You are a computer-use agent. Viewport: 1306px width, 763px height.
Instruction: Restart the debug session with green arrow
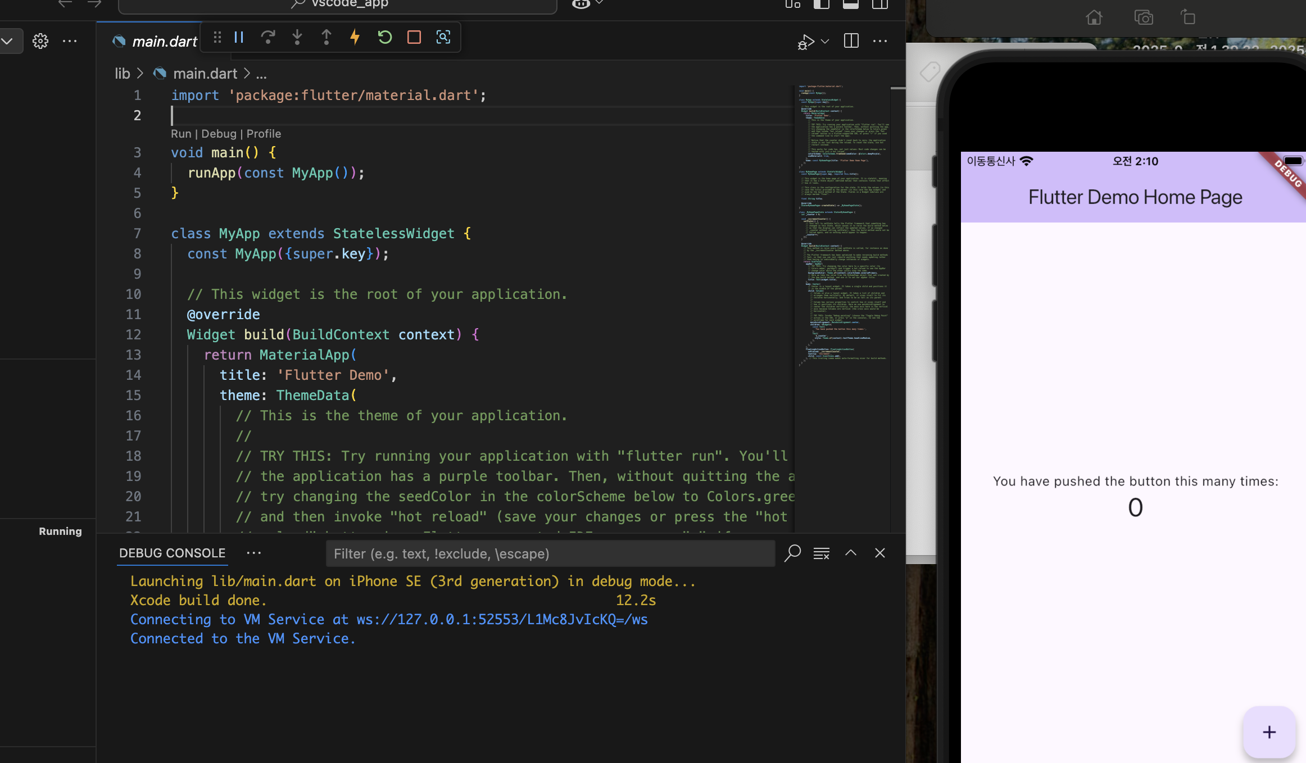coord(385,38)
